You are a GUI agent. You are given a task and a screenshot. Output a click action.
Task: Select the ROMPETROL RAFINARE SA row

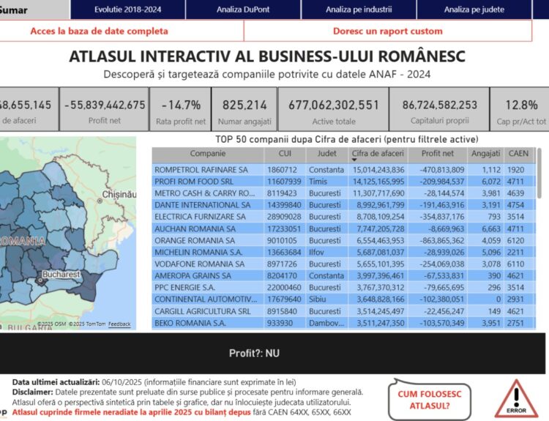tap(208, 169)
